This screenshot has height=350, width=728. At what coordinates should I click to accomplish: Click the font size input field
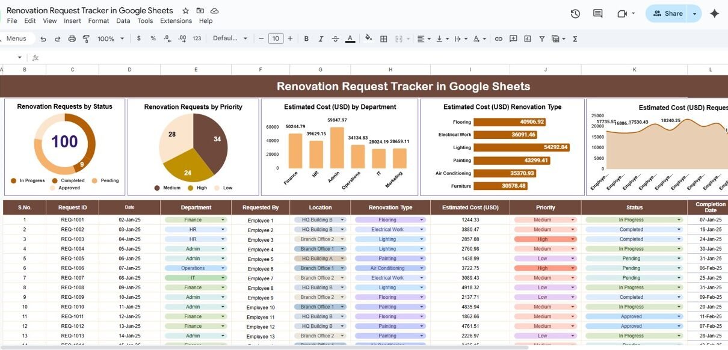coord(276,38)
